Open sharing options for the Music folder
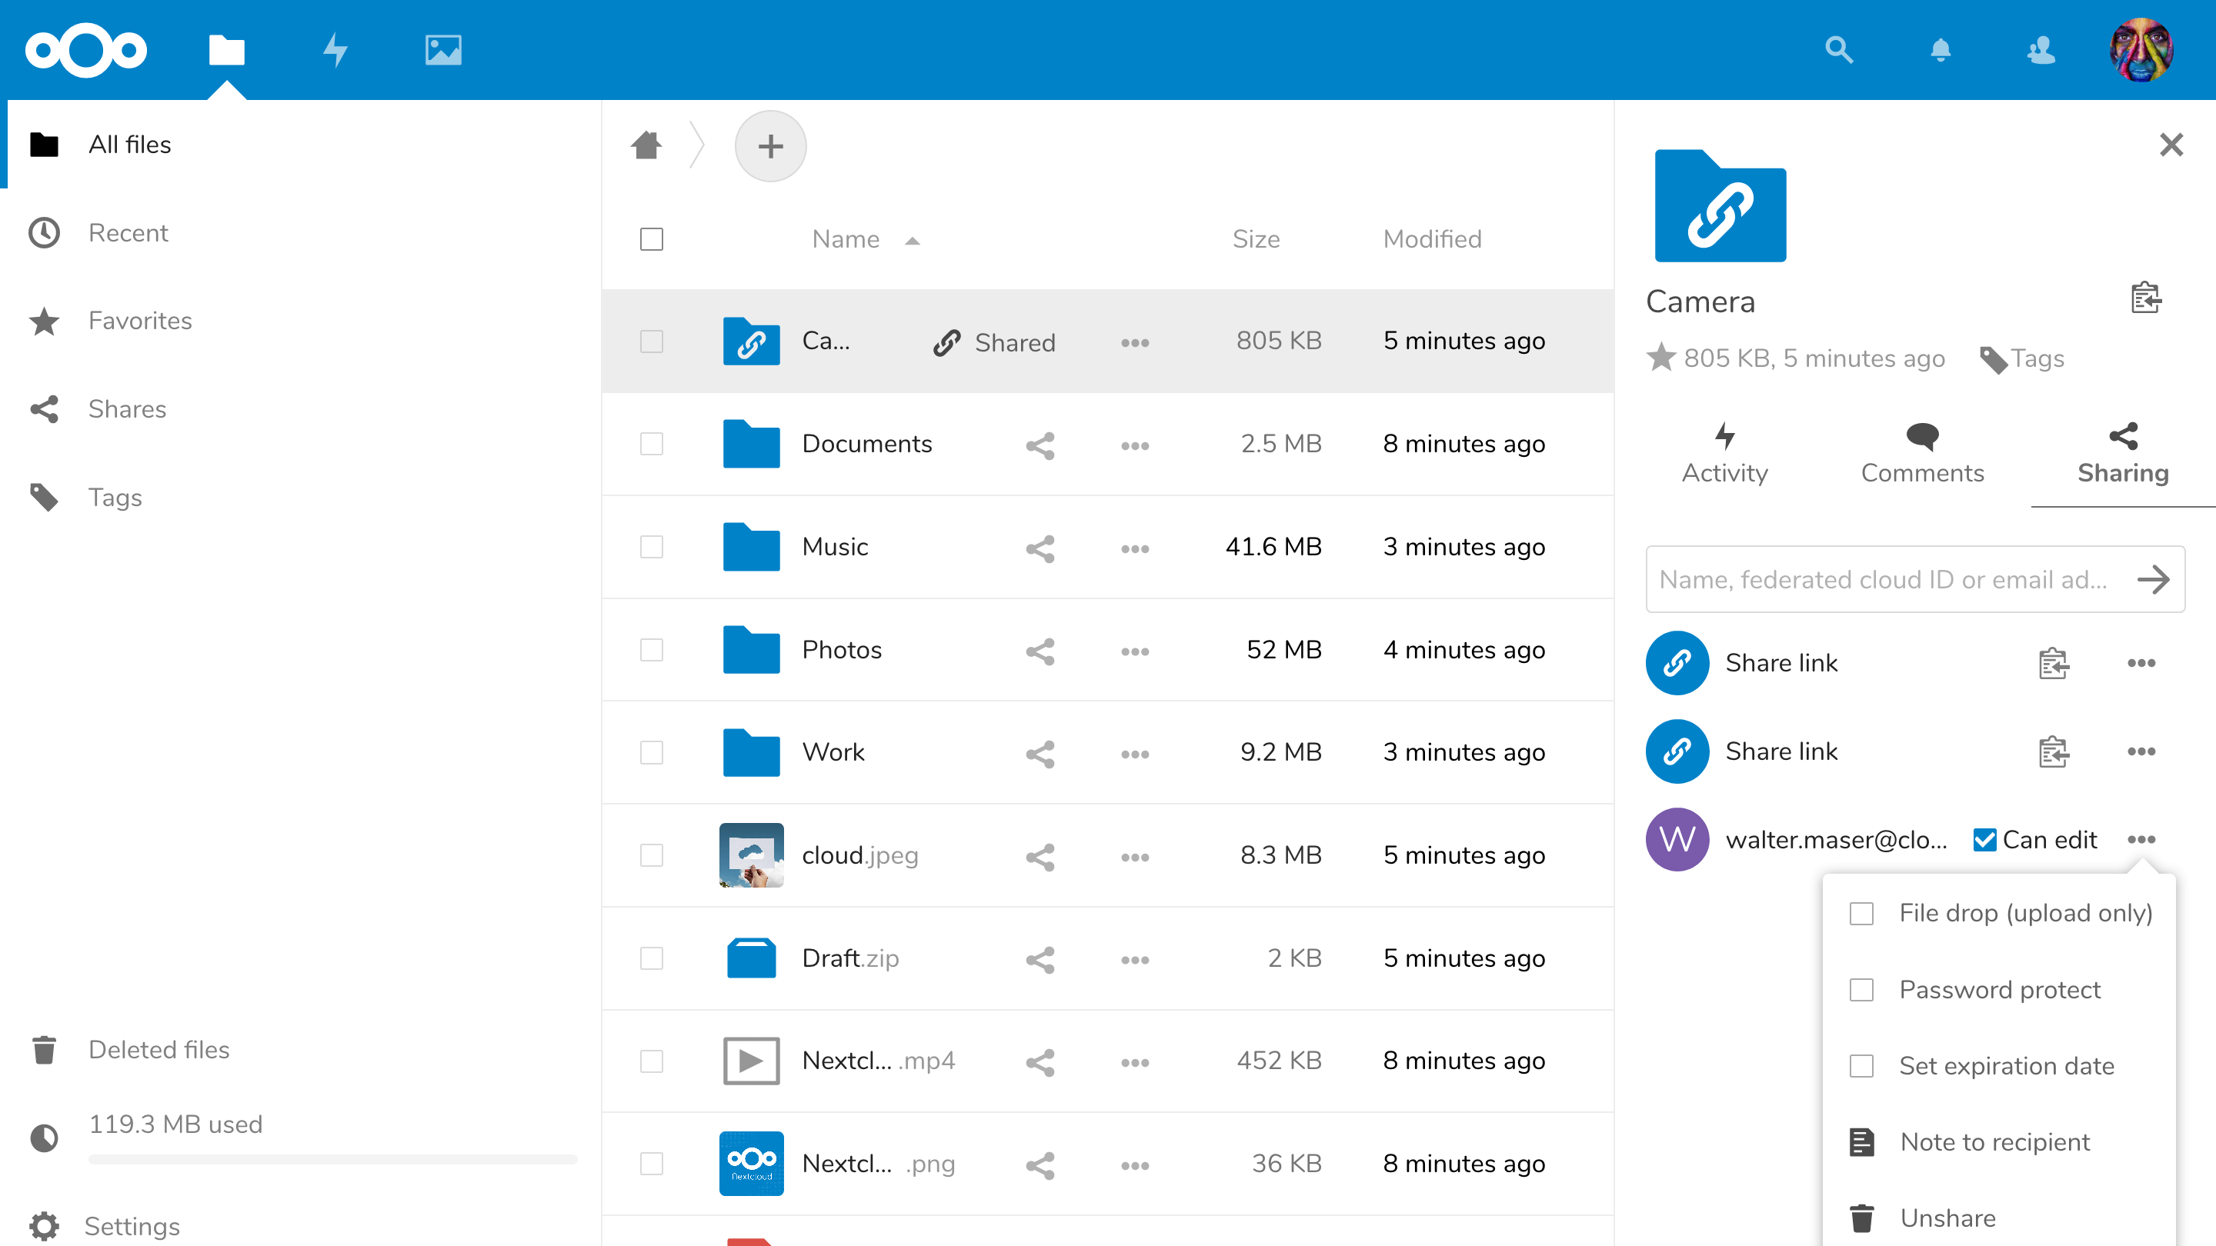The width and height of the screenshot is (2216, 1246). click(1040, 548)
